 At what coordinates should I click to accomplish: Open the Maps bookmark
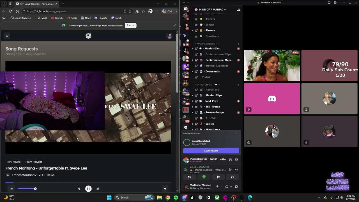click(x=42, y=18)
